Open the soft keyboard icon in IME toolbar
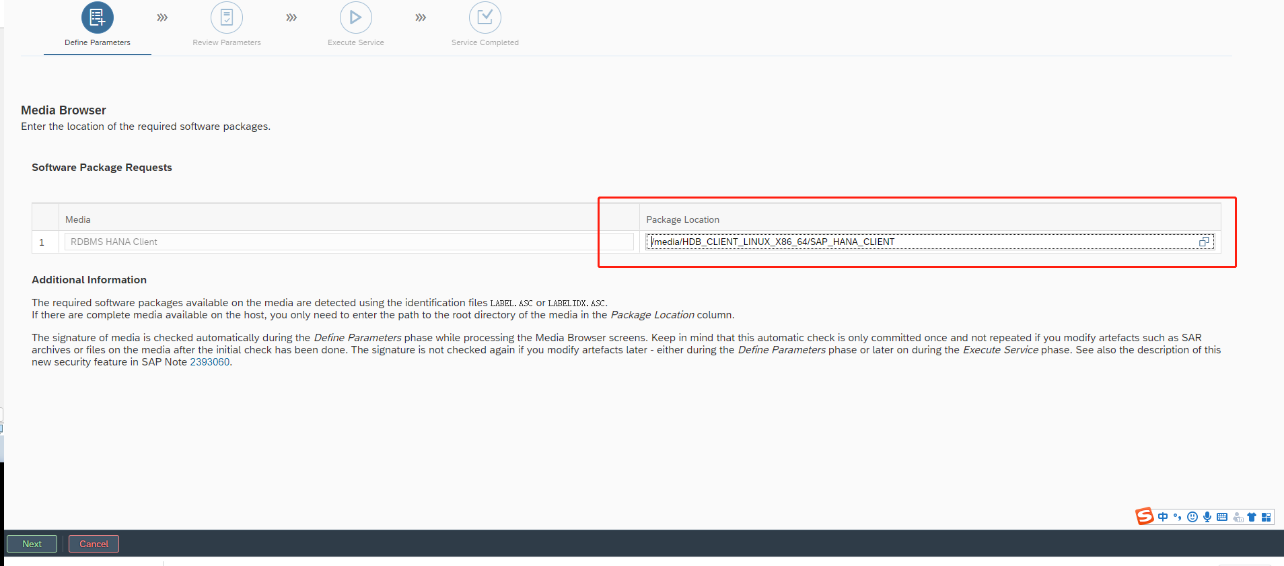The width and height of the screenshot is (1284, 566). point(1222,517)
